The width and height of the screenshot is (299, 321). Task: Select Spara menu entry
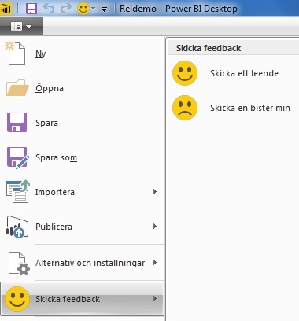(x=46, y=123)
